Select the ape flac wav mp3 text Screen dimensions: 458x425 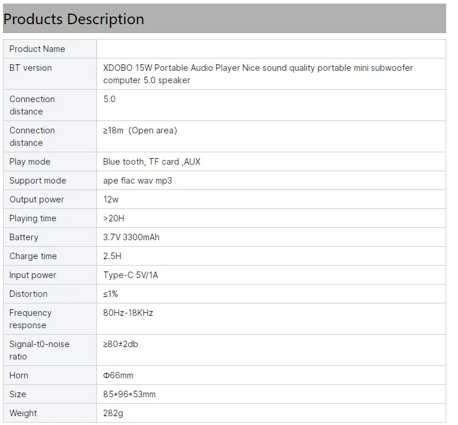(x=138, y=181)
